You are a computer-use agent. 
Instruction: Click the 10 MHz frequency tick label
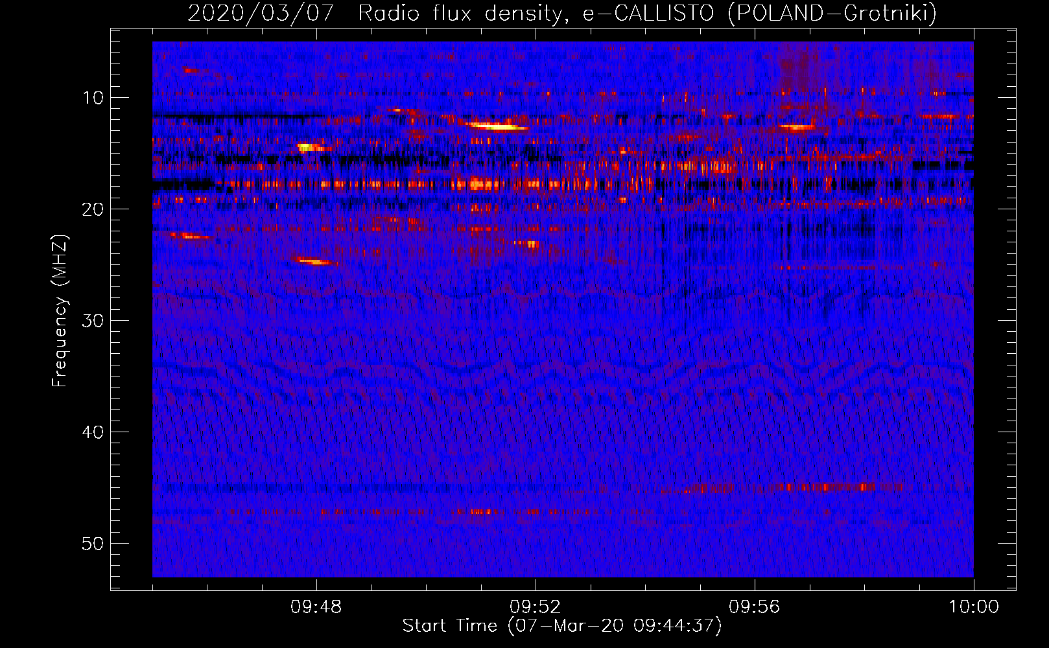pos(93,98)
